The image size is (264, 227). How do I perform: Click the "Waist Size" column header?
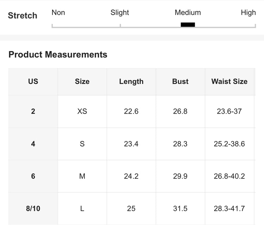tap(229, 81)
